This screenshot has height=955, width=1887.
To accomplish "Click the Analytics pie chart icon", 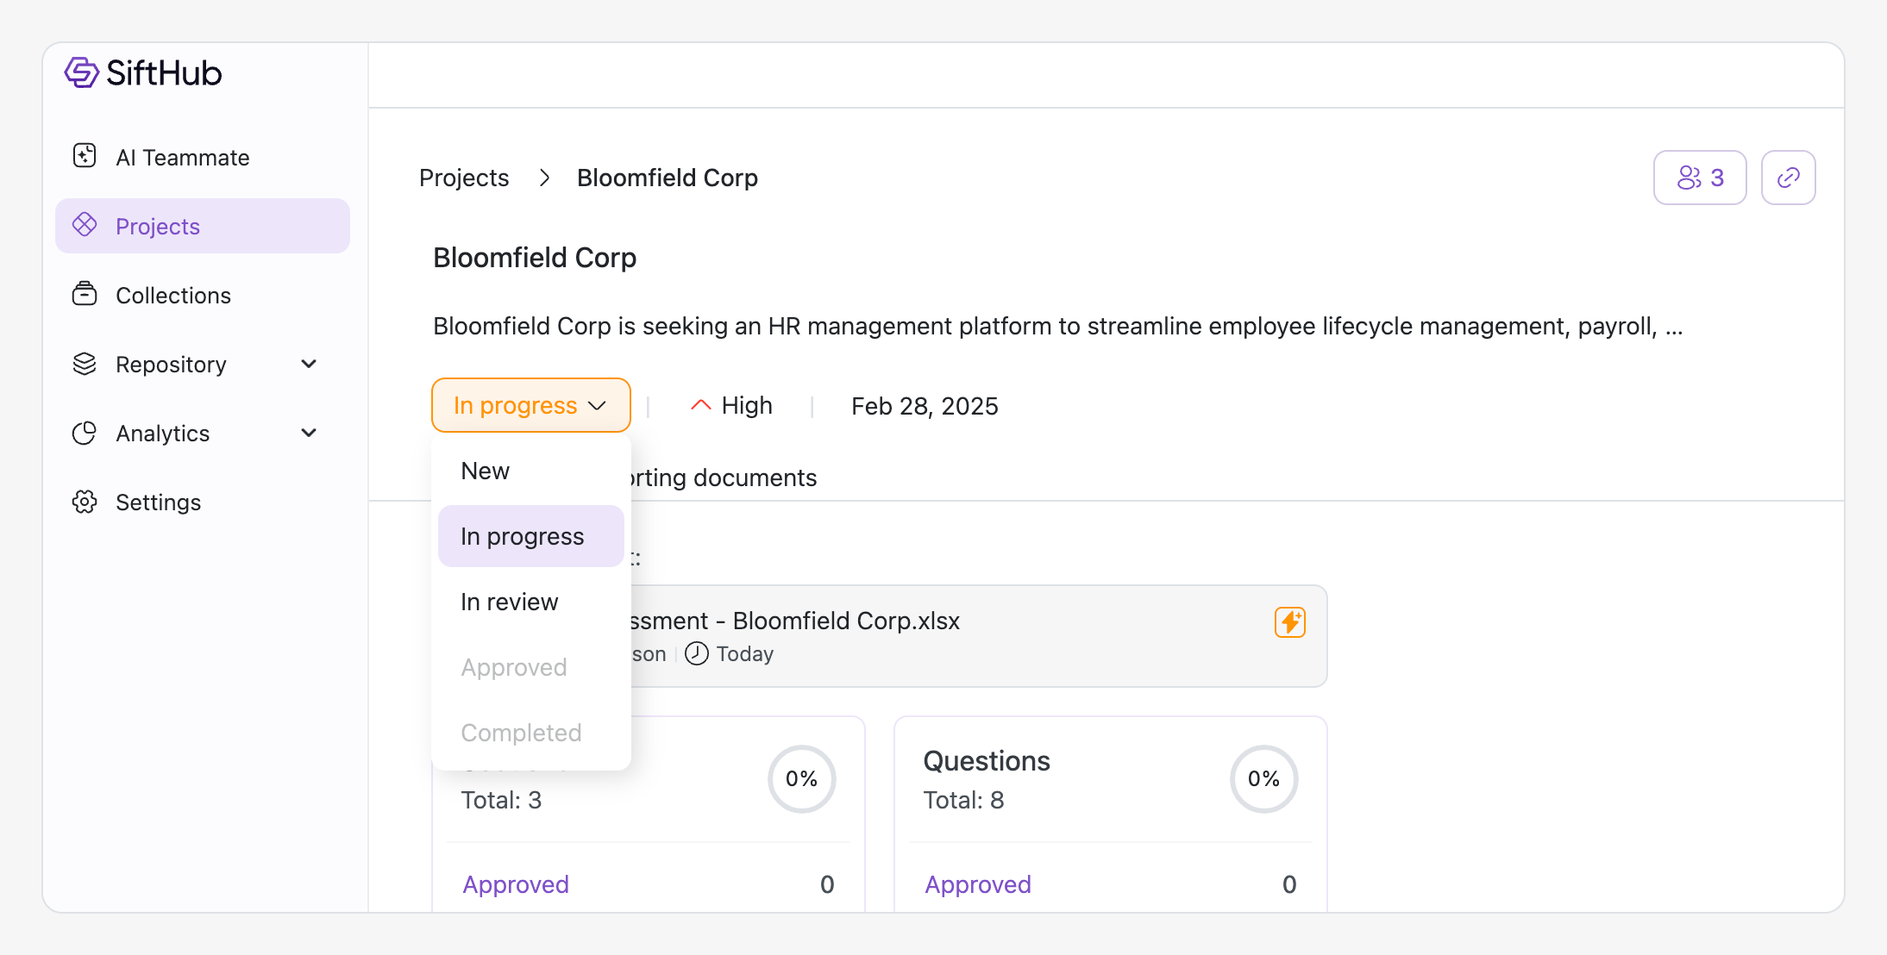I will (85, 433).
